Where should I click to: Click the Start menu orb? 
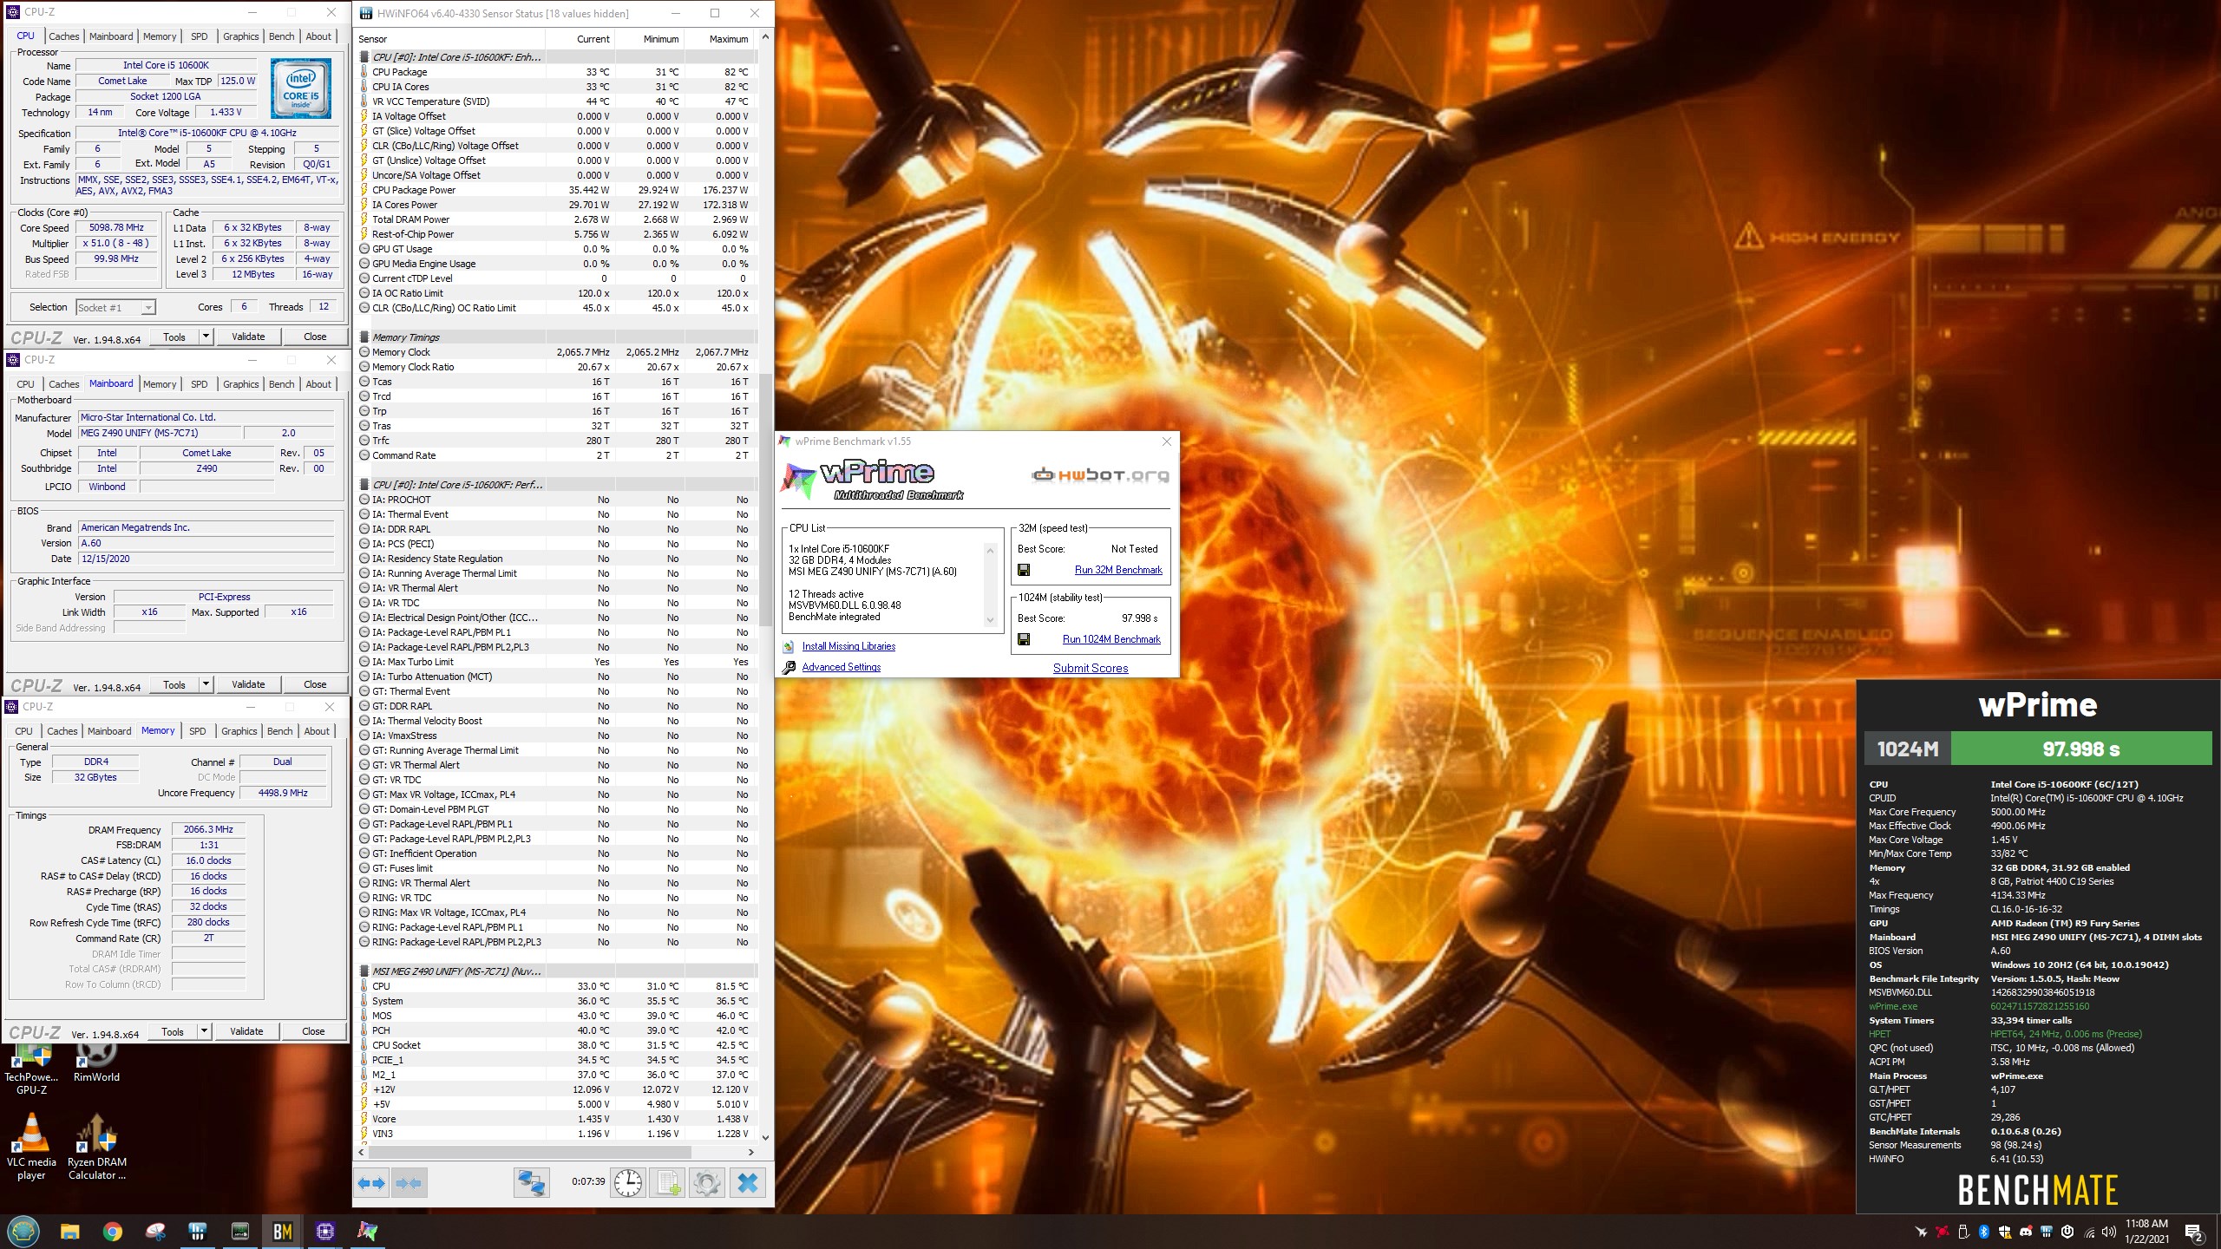(x=23, y=1231)
